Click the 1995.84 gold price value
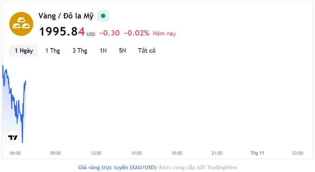The width and height of the screenshot is (315, 172). point(62,31)
